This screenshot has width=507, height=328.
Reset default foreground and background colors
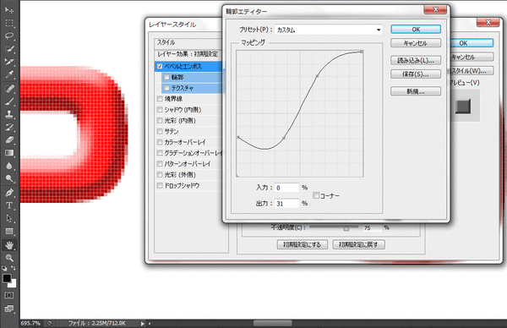[x=4, y=268]
